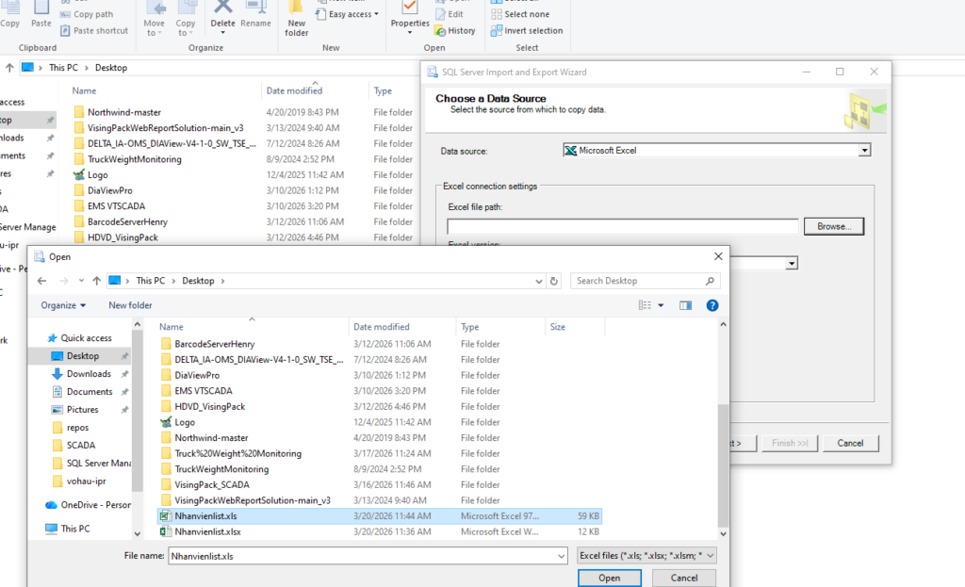Select the Nhanvienlist.xlsx Excel file icon
This screenshot has width=965, height=587.
[165, 531]
